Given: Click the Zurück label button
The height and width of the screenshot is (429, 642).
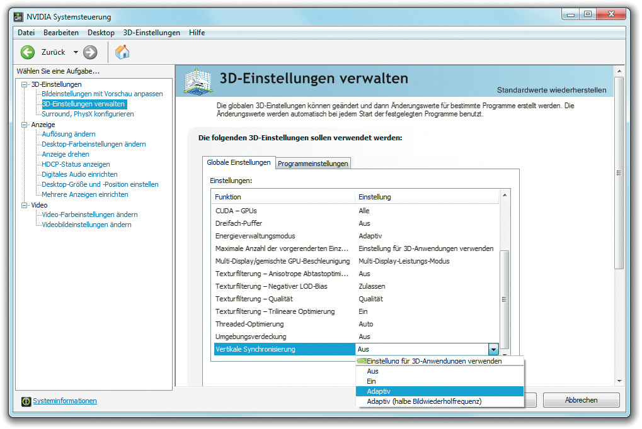Looking at the screenshot, I should [53, 52].
